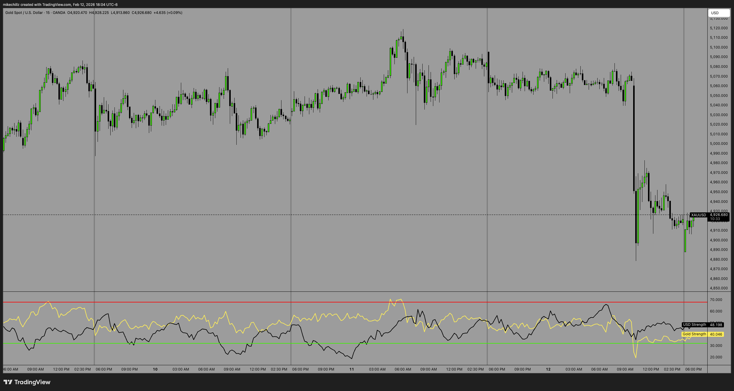Image resolution: width=734 pixels, height=391 pixels.
Task: Click the XAUUSD symbol tag on price line
Action: coord(698,215)
